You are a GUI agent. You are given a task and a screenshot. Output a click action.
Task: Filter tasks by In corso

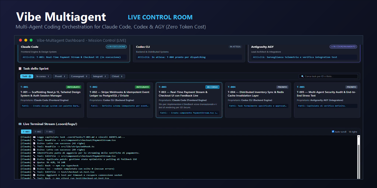tap(43, 76)
